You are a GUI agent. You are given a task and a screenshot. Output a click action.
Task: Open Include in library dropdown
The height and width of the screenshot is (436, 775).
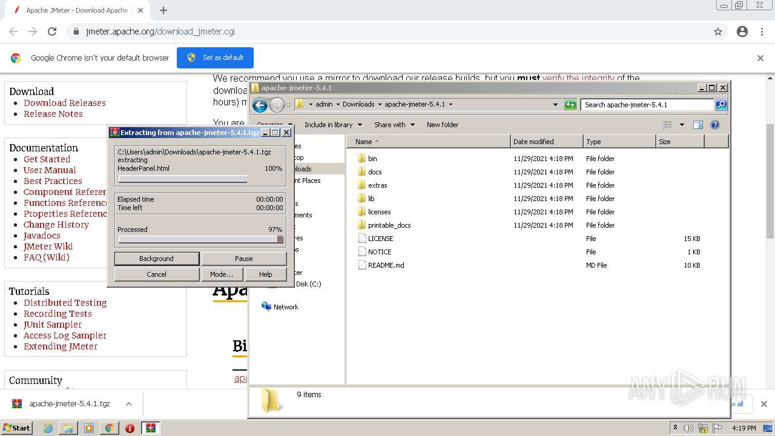(x=333, y=125)
